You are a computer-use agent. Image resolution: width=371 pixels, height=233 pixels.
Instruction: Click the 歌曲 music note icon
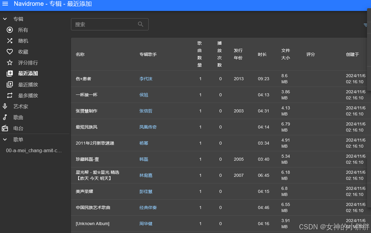(5, 117)
